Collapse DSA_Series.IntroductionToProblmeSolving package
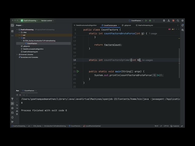This screenshot has height=146, width=195. coord(21,41)
